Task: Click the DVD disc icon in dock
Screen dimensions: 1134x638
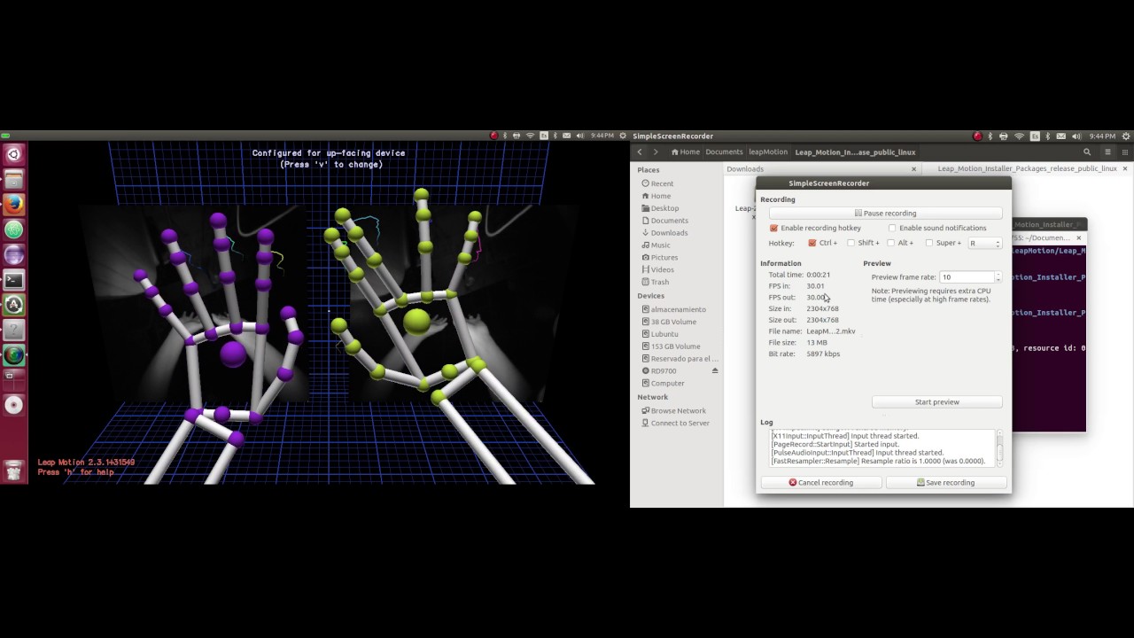Action: point(13,405)
